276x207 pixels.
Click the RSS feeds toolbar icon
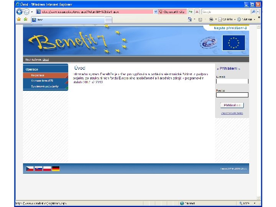(200, 20)
